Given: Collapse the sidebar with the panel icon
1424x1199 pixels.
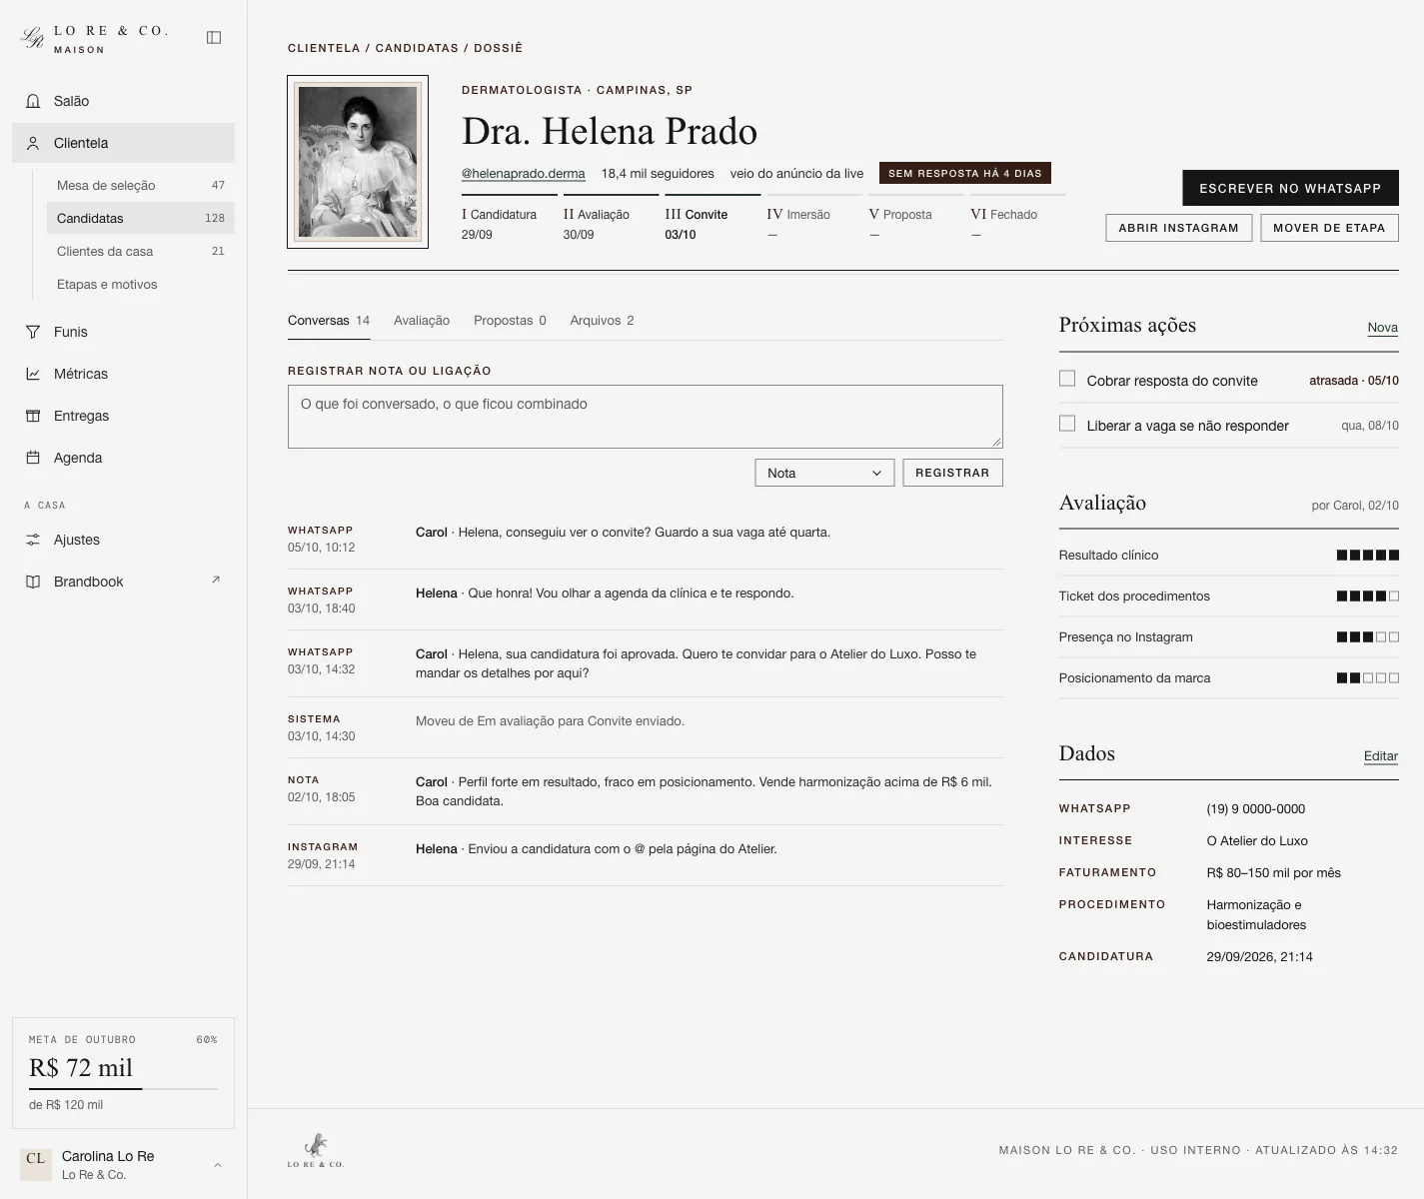Looking at the screenshot, I should tap(214, 38).
